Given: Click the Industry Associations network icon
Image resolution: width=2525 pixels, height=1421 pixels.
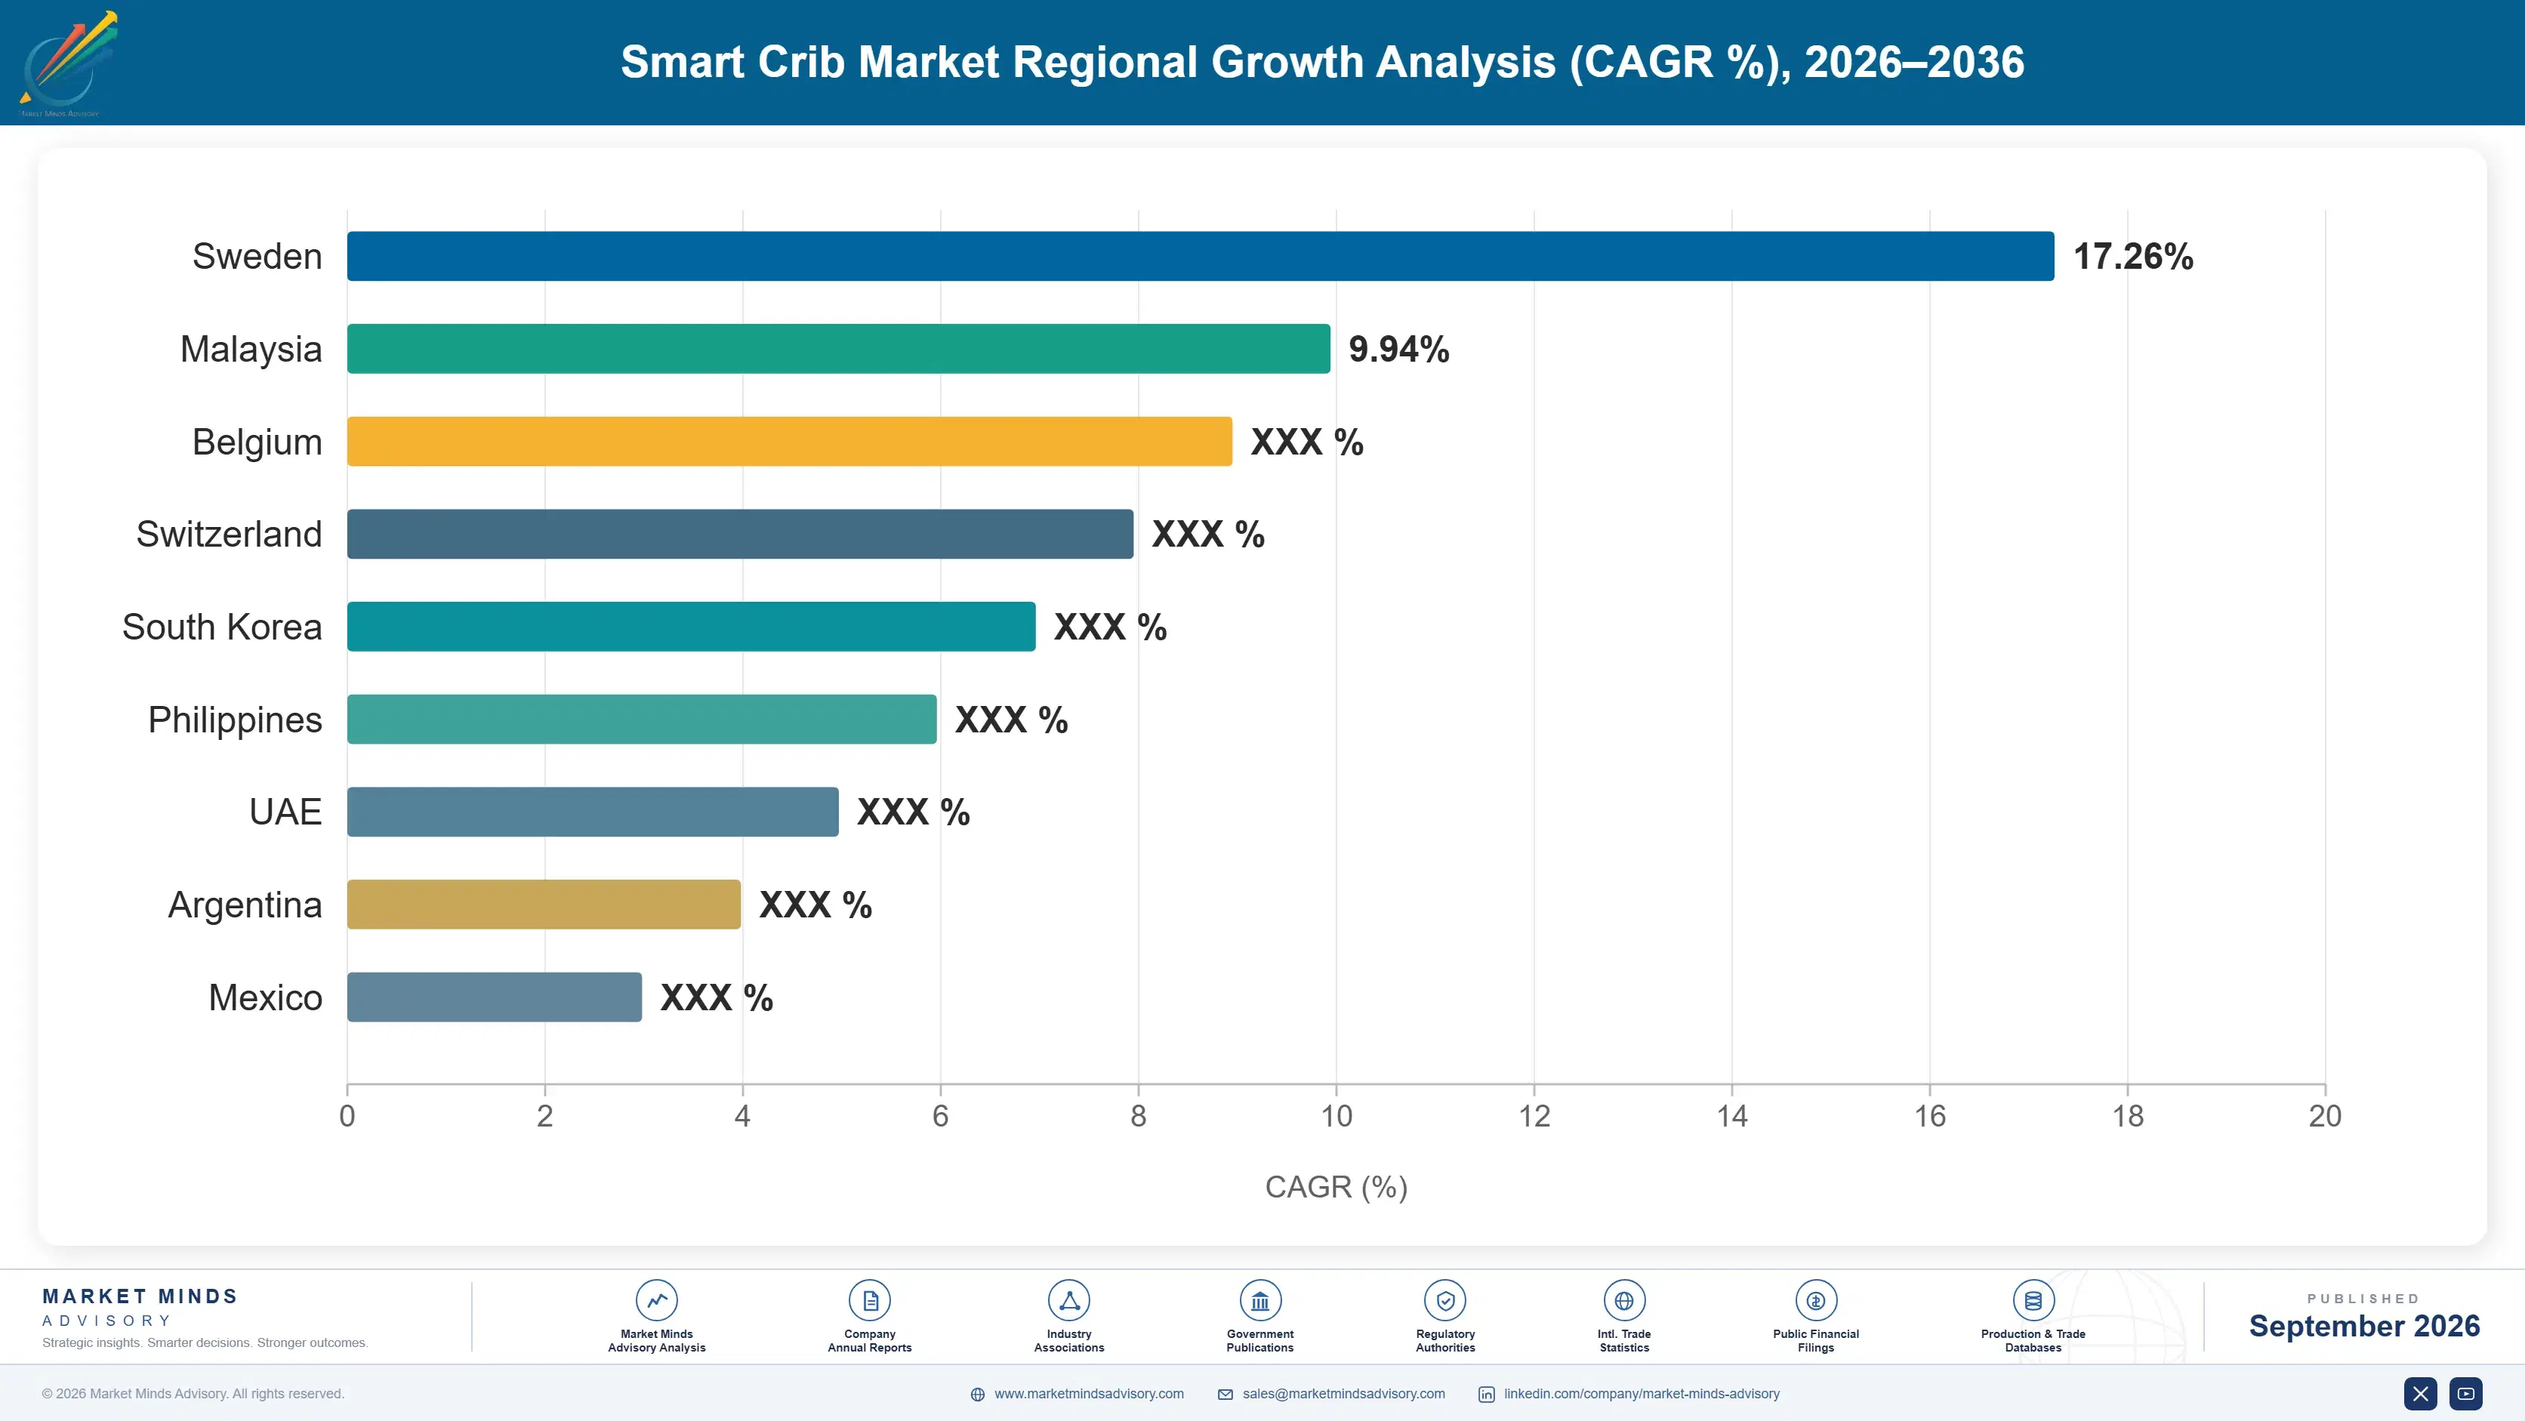Looking at the screenshot, I should (x=1069, y=1300).
